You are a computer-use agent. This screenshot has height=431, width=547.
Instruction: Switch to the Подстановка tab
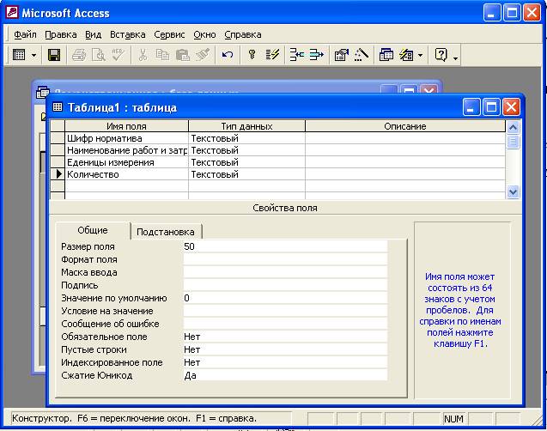click(x=166, y=232)
